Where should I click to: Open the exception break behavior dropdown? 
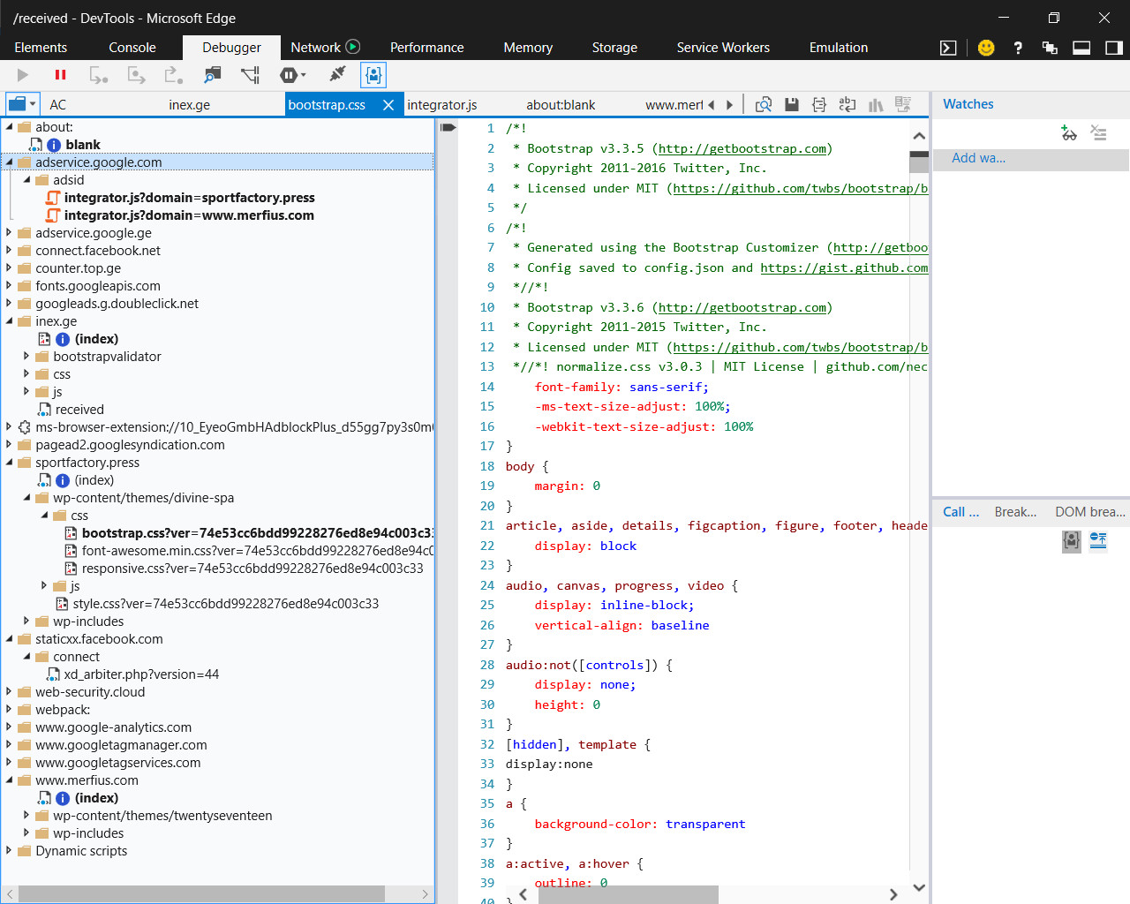[293, 75]
